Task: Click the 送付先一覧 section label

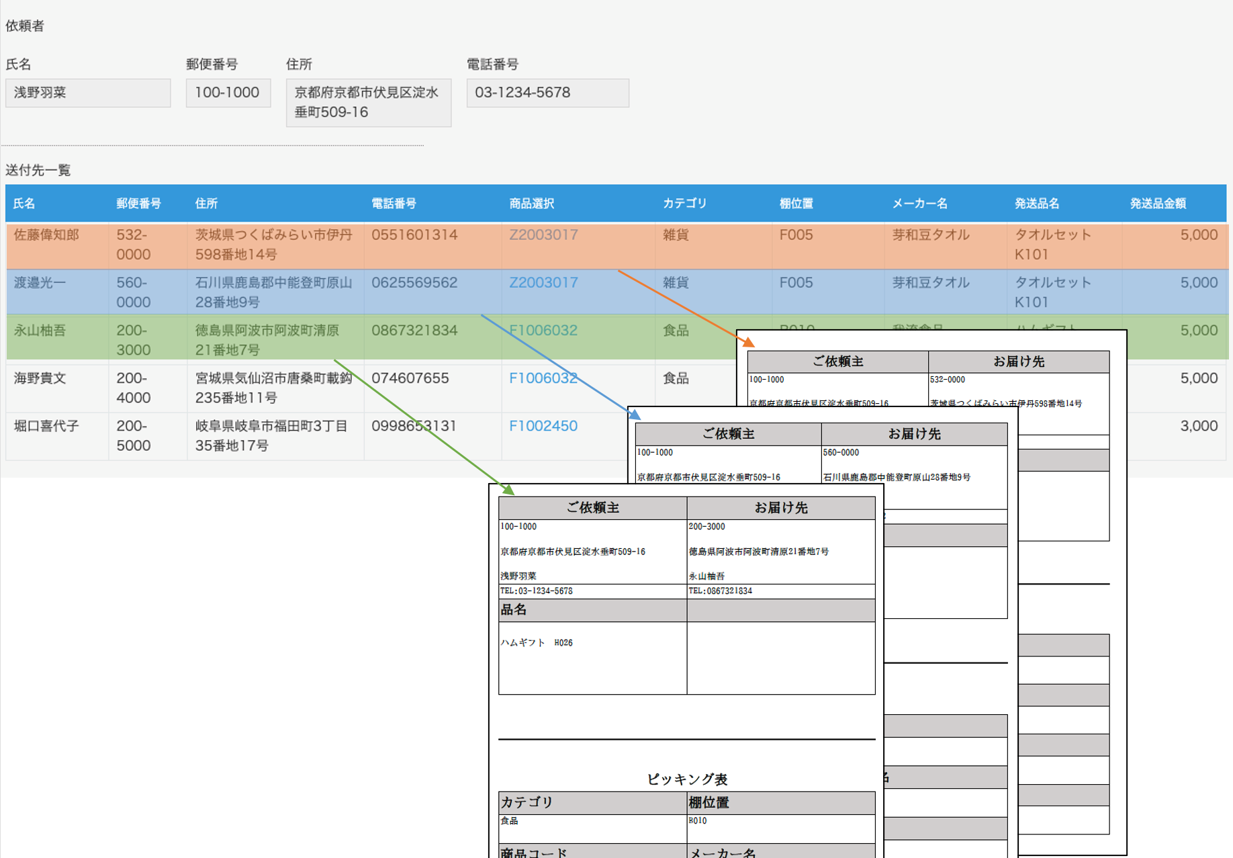Action: pyautogui.click(x=38, y=171)
